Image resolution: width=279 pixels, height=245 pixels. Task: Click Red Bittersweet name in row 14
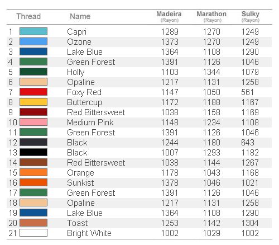96,163
